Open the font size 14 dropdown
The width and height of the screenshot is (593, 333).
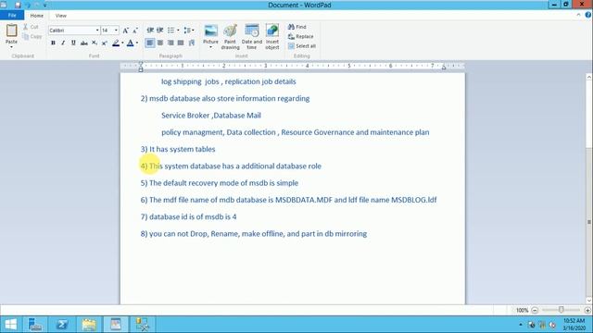tap(116, 31)
